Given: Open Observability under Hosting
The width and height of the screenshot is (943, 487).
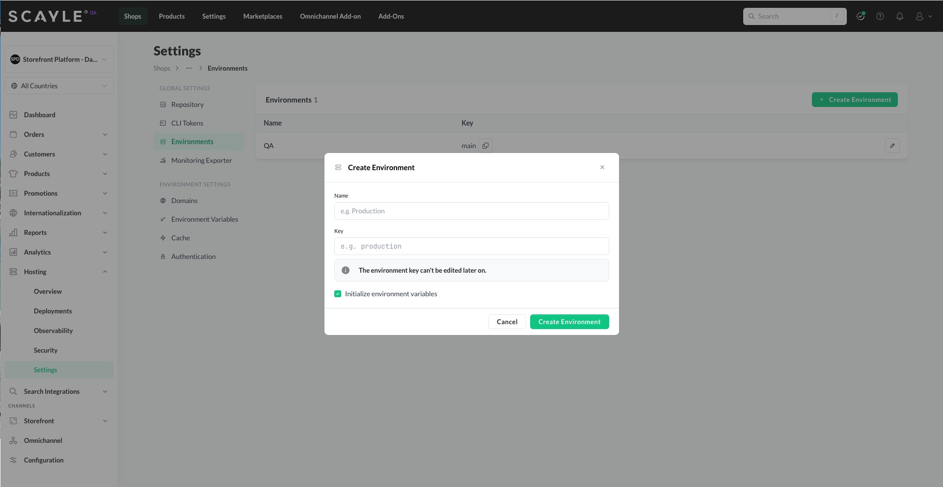Looking at the screenshot, I should [54, 331].
